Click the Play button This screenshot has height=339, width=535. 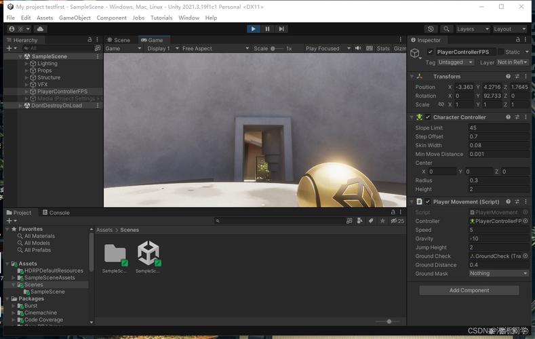point(253,29)
